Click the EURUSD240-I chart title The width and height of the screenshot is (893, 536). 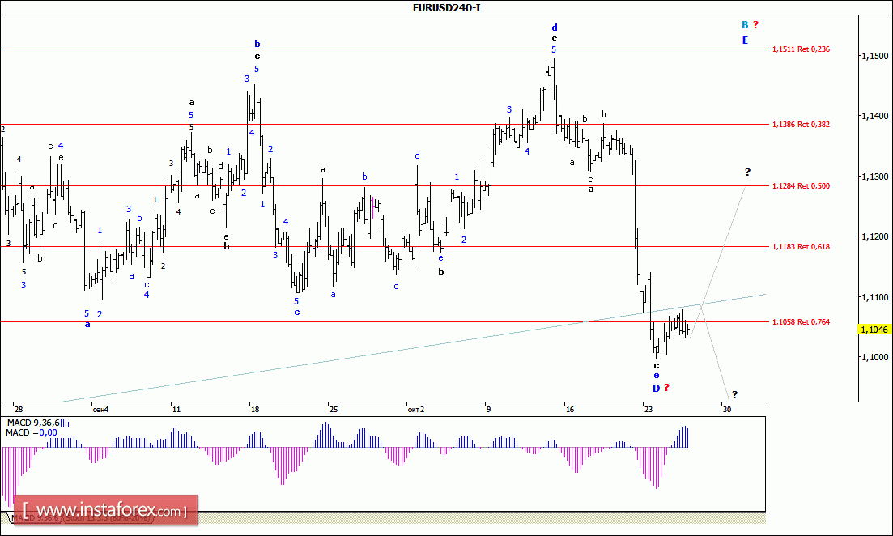(x=447, y=7)
